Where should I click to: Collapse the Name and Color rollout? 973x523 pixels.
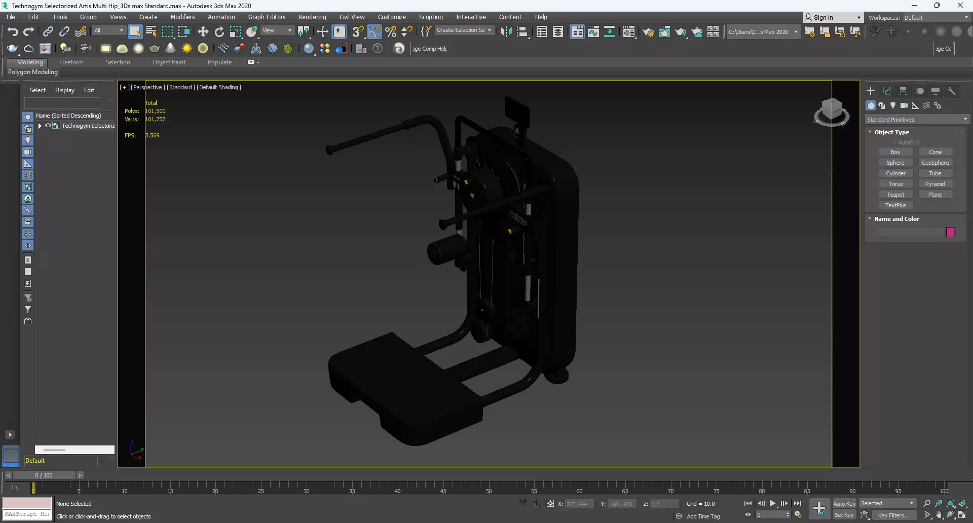coord(870,218)
